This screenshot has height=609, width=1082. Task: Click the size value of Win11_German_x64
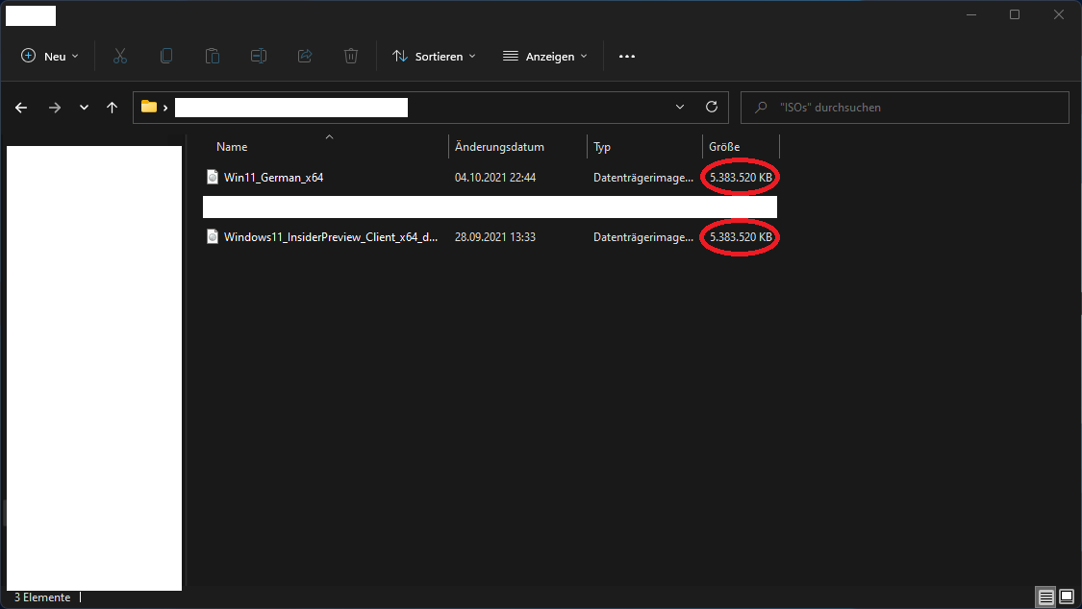(742, 178)
